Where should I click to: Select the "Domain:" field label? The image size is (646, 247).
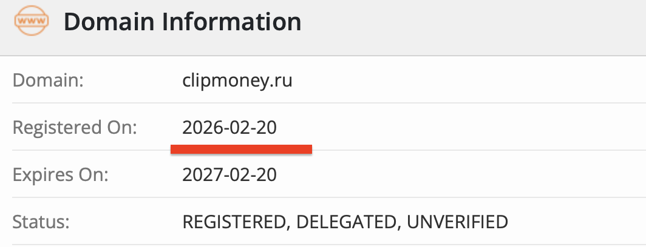[47, 81]
